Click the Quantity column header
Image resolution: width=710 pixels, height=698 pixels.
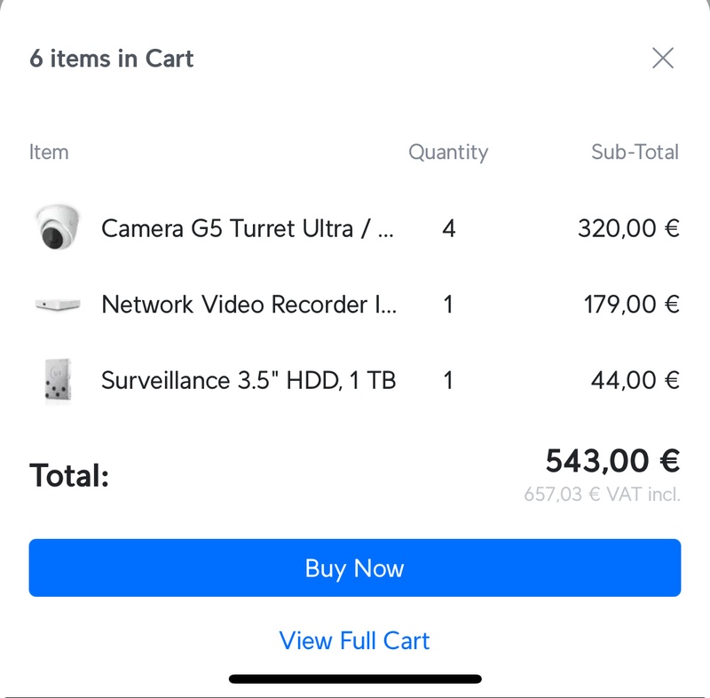[x=448, y=152]
